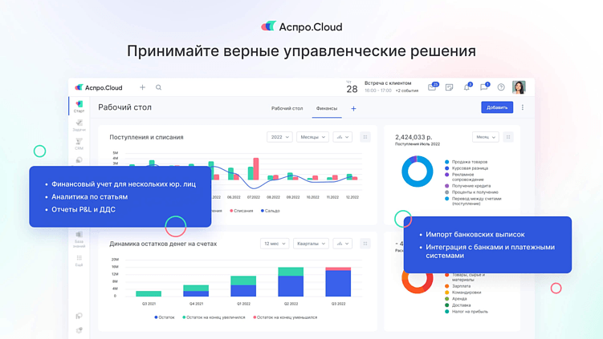
Task: Toggle the Продажа товаров legend item
Action: click(466, 162)
